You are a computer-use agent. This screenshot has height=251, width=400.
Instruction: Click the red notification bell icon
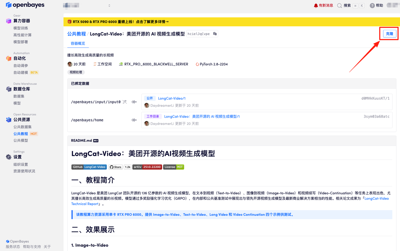(x=316, y=6)
